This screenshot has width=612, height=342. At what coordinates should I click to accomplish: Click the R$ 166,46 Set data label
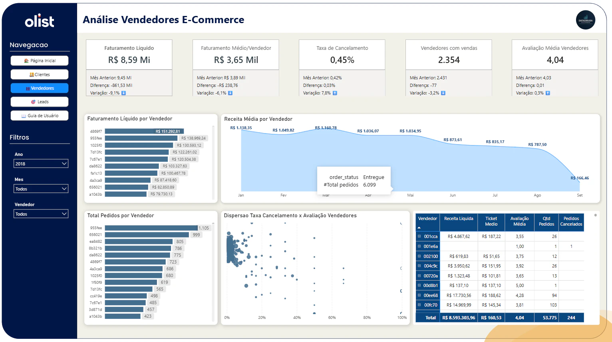[580, 178]
